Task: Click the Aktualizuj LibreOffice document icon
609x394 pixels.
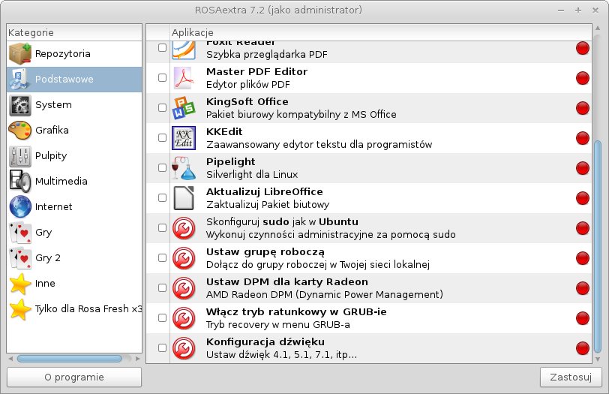Action: click(x=184, y=198)
